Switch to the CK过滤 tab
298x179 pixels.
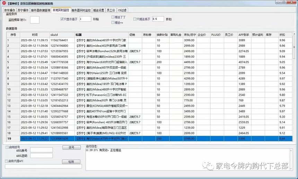[x=122, y=10]
